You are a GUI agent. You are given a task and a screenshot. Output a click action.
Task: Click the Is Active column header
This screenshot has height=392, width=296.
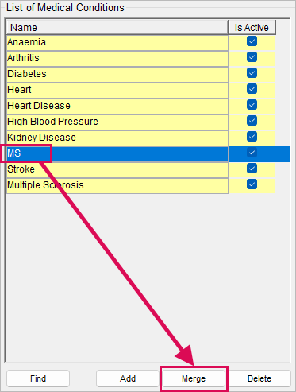click(x=252, y=27)
